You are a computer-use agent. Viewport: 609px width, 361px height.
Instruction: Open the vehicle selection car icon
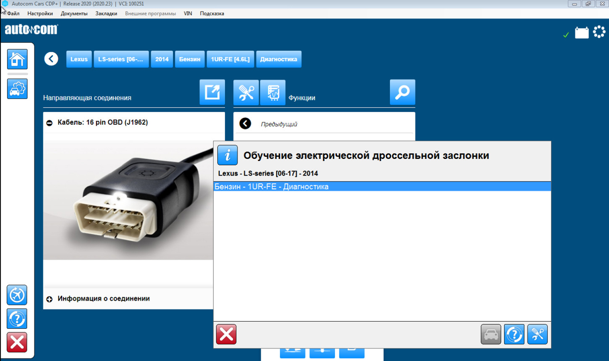[x=17, y=89]
